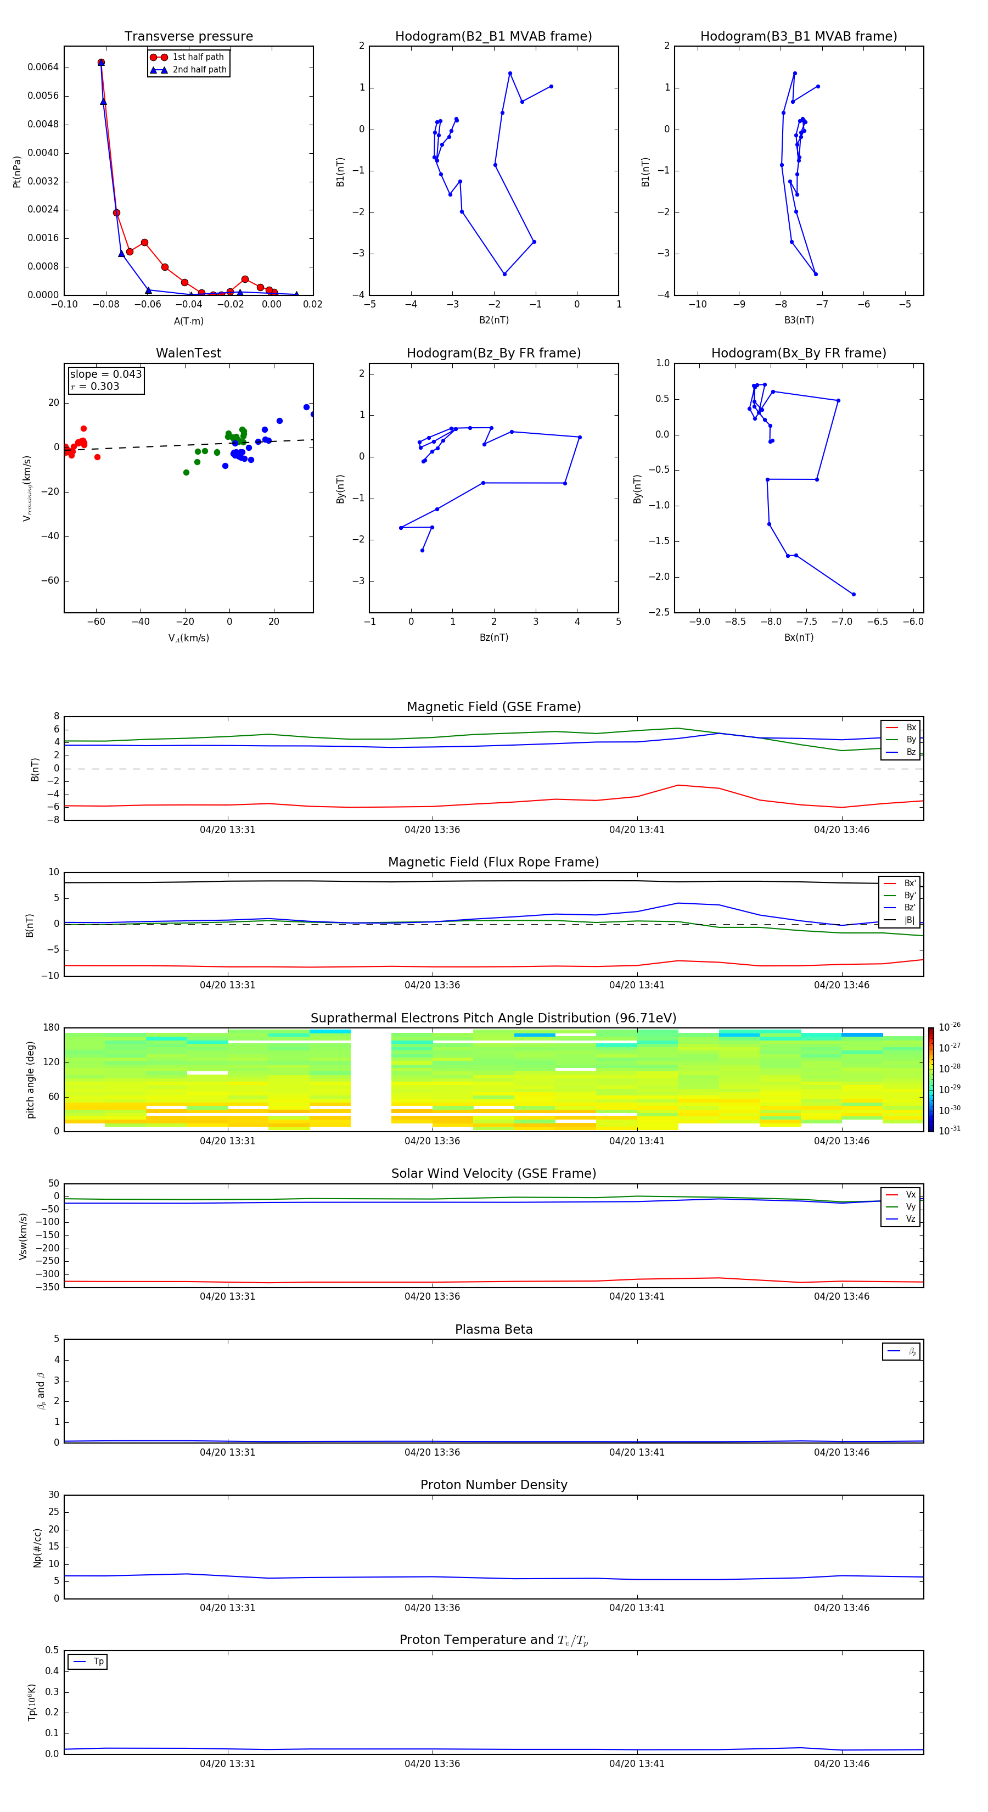Click "04/20 13:31" tick under Solar Wind Velocity
Viewport: 988px width, 1812px height.
(x=227, y=1296)
